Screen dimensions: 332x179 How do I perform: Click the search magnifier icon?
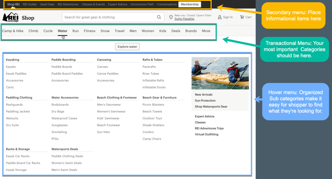click(159, 17)
